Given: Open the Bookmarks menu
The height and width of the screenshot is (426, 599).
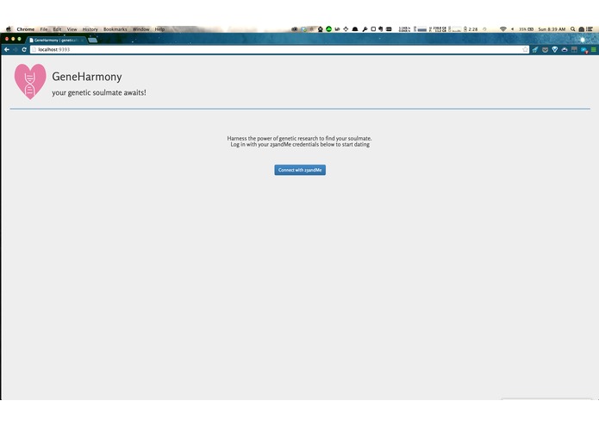Looking at the screenshot, I should [115, 29].
